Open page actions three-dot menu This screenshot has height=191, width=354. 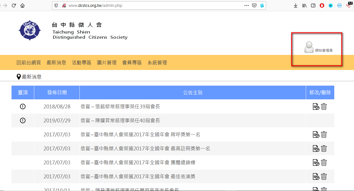click(246, 5)
